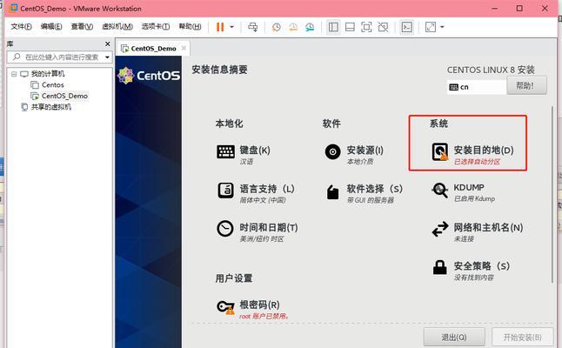
Task: Click the 已启用 Kdump status text
Action: click(x=474, y=198)
